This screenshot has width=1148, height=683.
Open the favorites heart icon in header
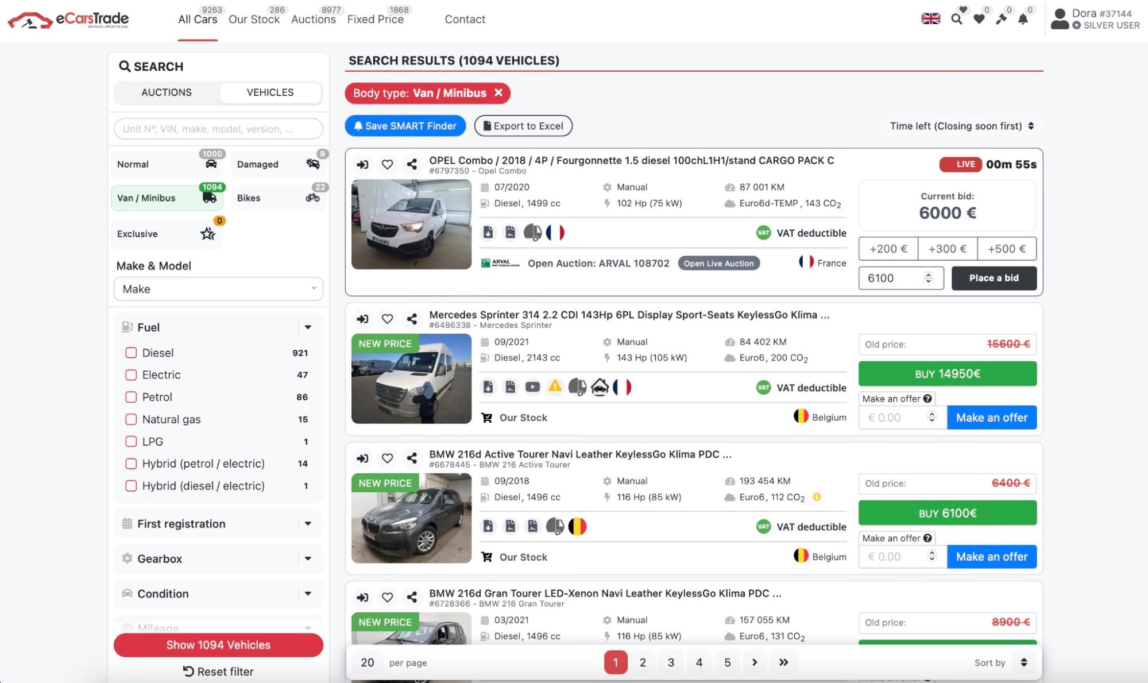979,20
